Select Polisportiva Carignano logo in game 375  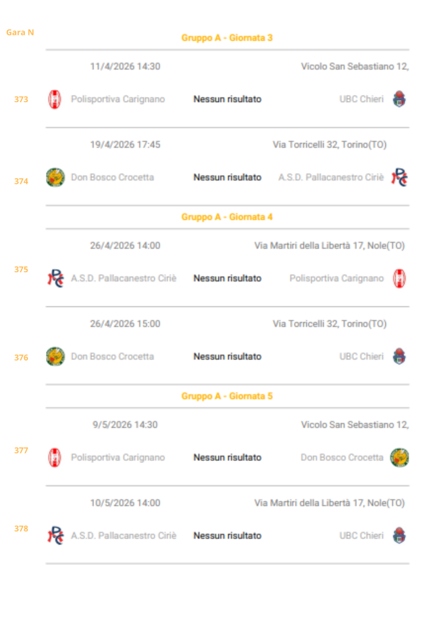[399, 278]
